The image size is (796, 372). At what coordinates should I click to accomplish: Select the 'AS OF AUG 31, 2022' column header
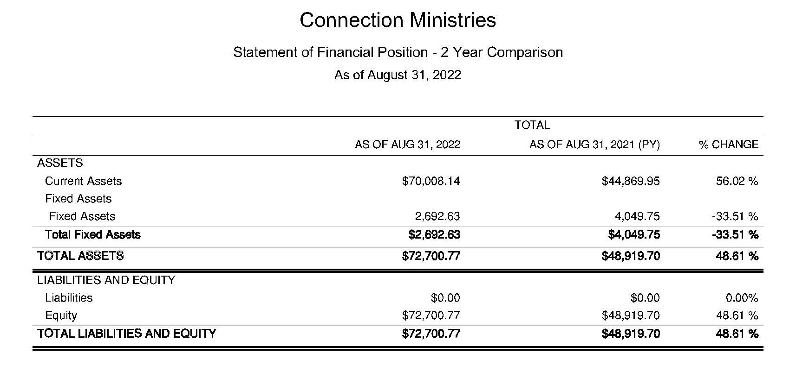[x=407, y=145]
